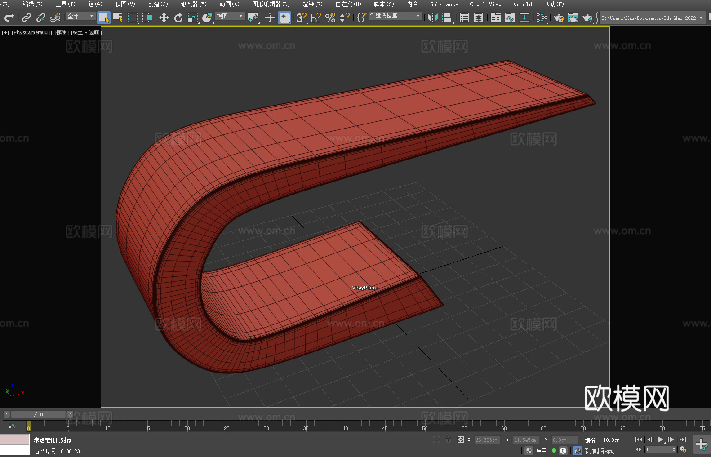Image resolution: width=711 pixels, height=457 pixels.
Task: Activate the Select Object tool
Action: (x=103, y=18)
